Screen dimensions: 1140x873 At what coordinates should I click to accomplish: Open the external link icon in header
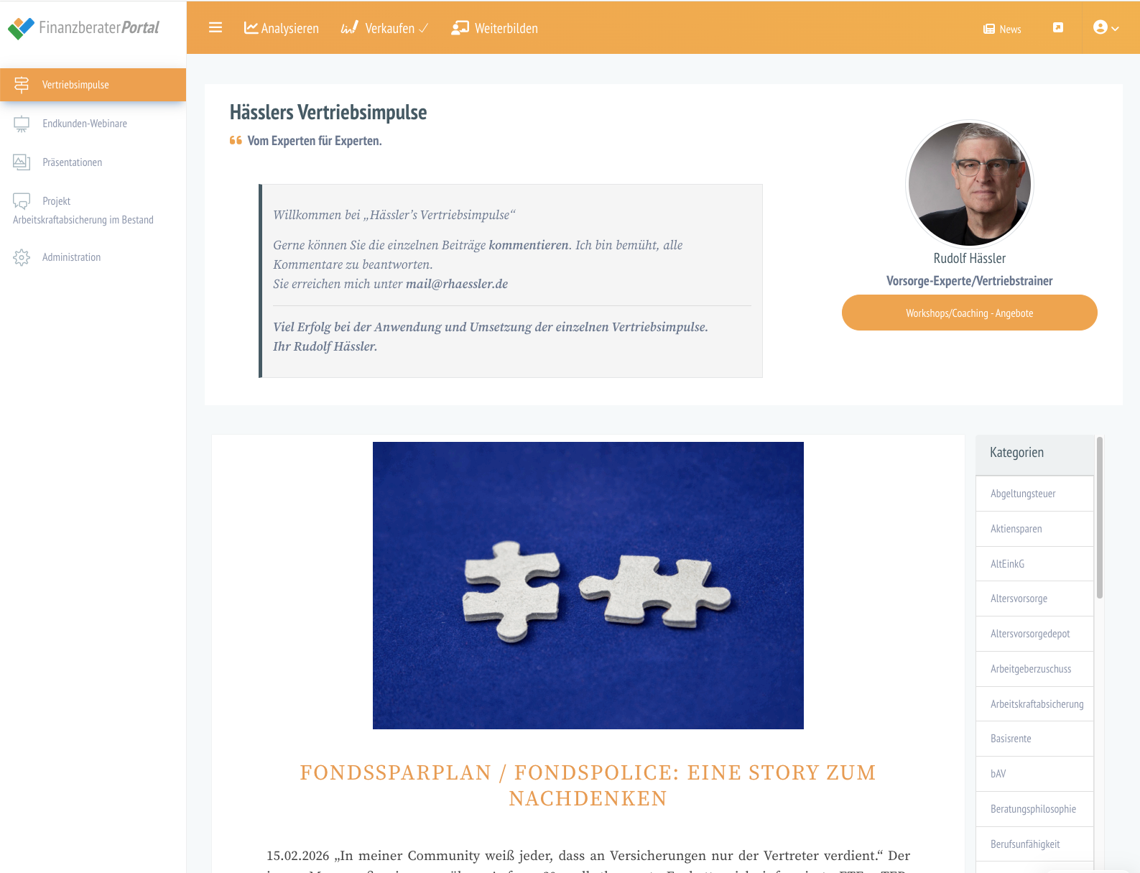[1057, 27]
